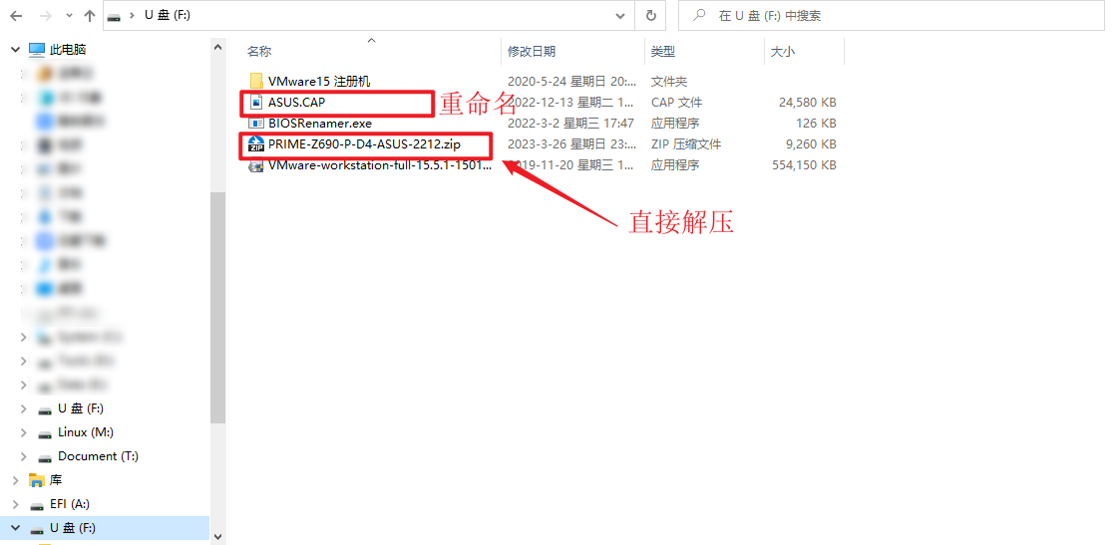Select the ASUS.CAP file icon
The height and width of the screenshot is (545, 1117).
point(256,103)
